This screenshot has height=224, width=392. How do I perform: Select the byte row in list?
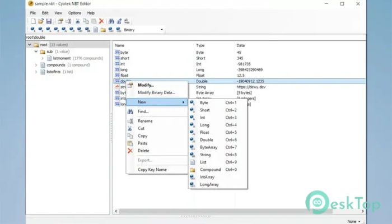coord(240,53)
